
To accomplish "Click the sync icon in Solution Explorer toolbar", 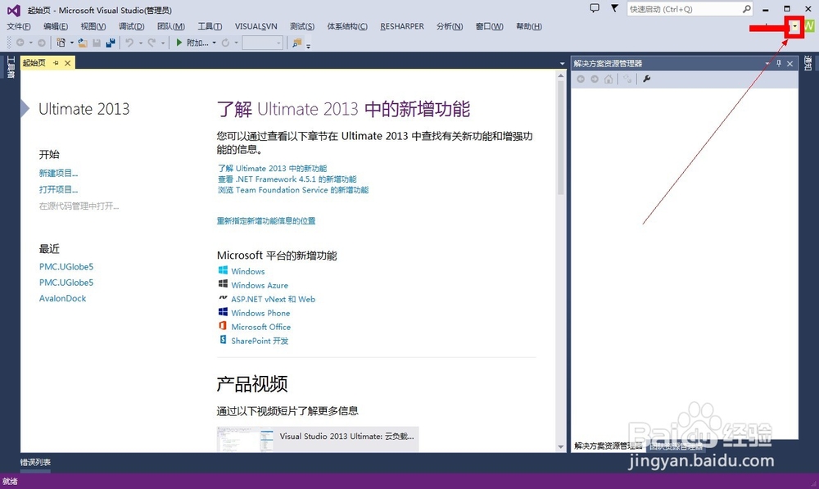I will (627, 79).
